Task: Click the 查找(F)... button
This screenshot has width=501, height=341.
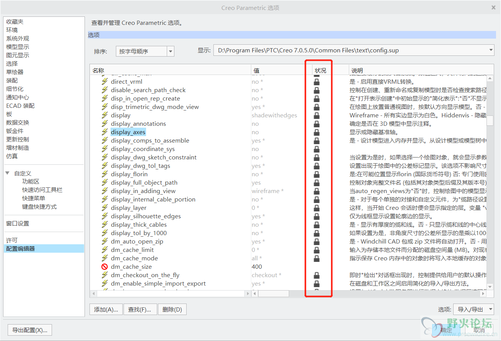Action: point(140,309)
